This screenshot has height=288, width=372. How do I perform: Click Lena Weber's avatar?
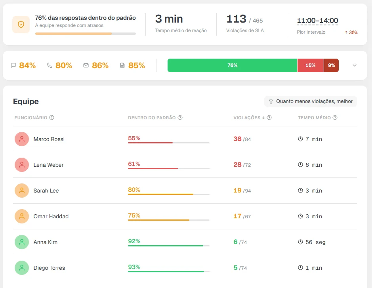click(22, 165)
